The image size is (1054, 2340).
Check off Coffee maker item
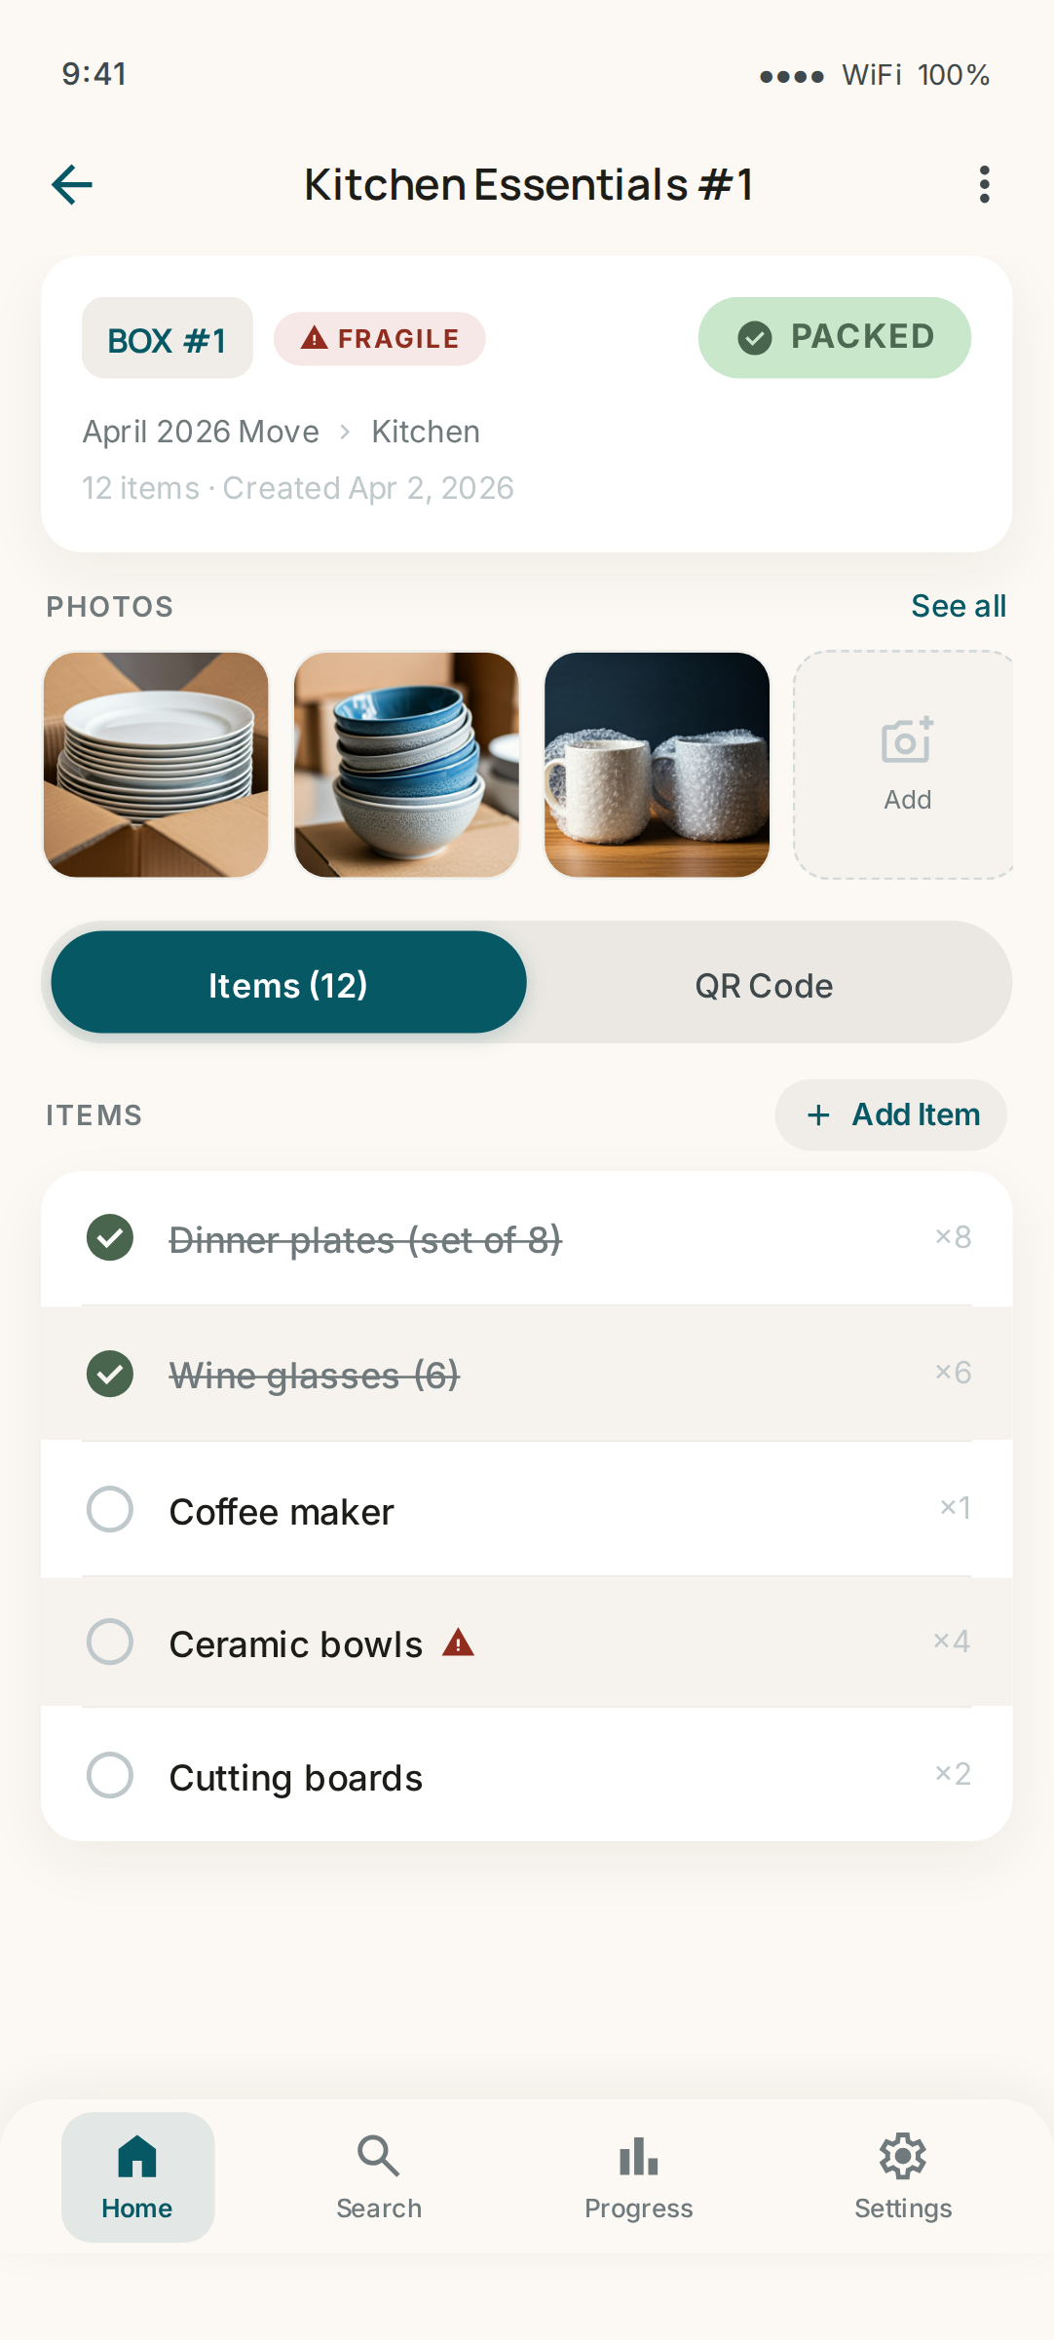110,1509
